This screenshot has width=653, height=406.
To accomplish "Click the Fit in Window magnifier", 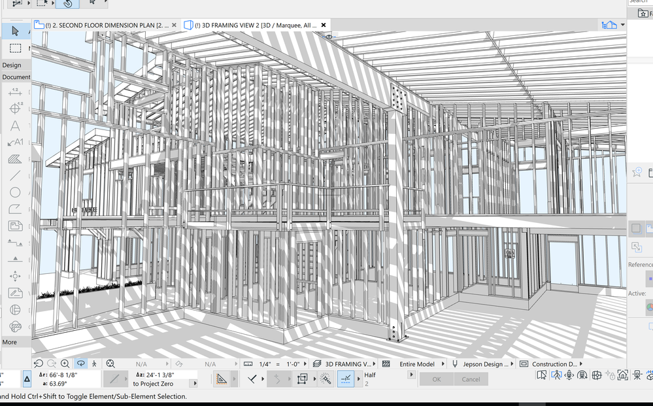I will [x=110, y=364].
